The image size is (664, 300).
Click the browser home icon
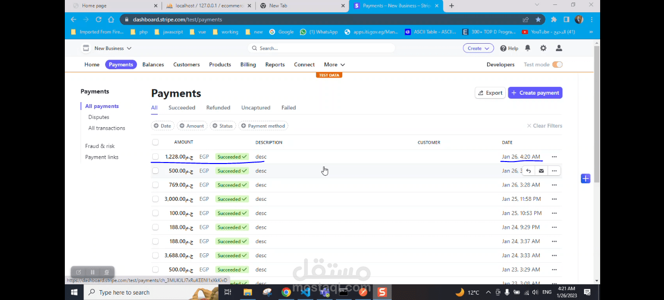coord(111,20)
